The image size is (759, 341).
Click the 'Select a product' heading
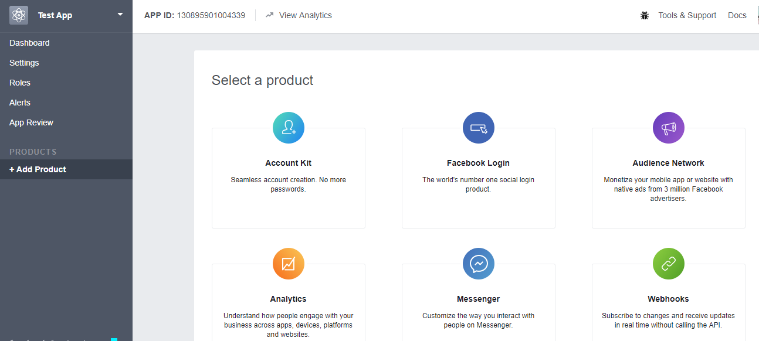click(x=263, y=80)
